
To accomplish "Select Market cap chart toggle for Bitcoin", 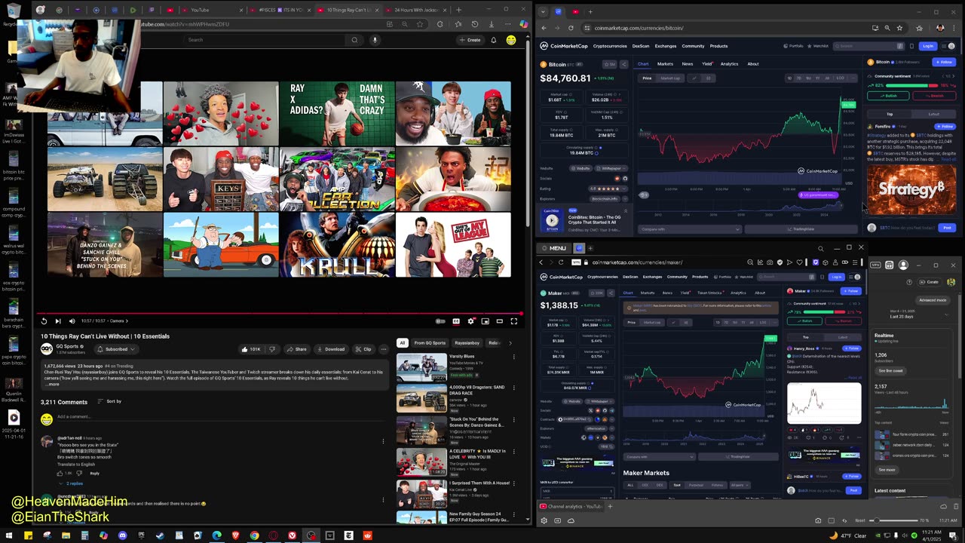I will [670, 78].
